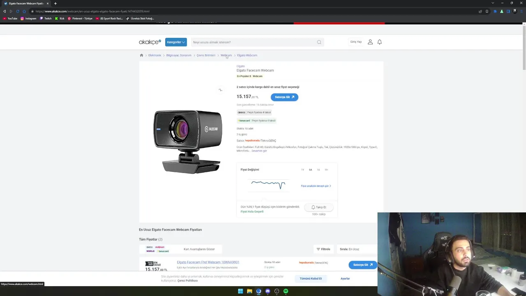526x296 pixels.
Task: Open the notifications bell icon
Action: tap(380, 42)
